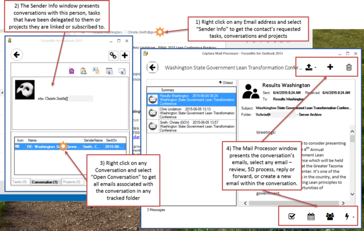
Task: Click the Icon column header
Action: click(20, 140)
